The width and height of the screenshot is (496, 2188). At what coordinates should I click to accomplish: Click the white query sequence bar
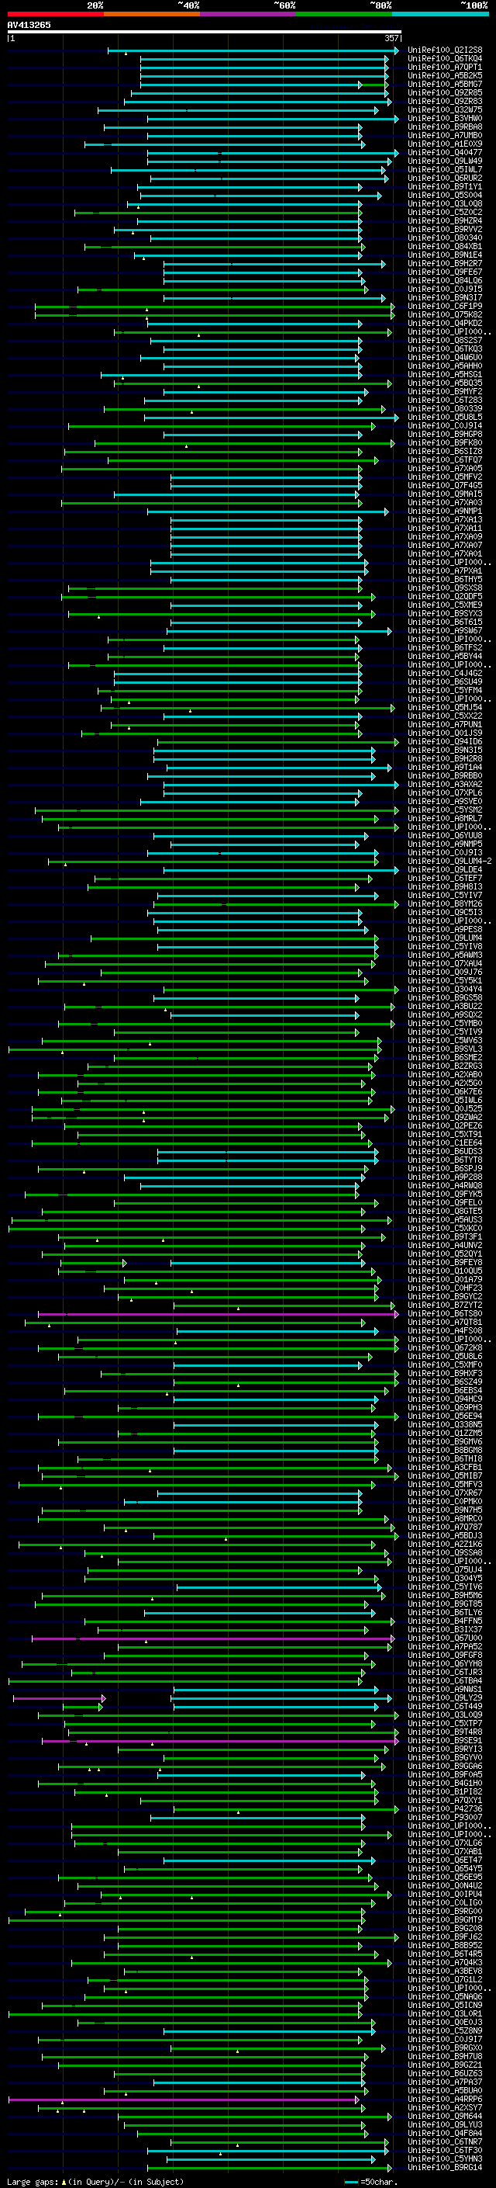coord(205,33)
